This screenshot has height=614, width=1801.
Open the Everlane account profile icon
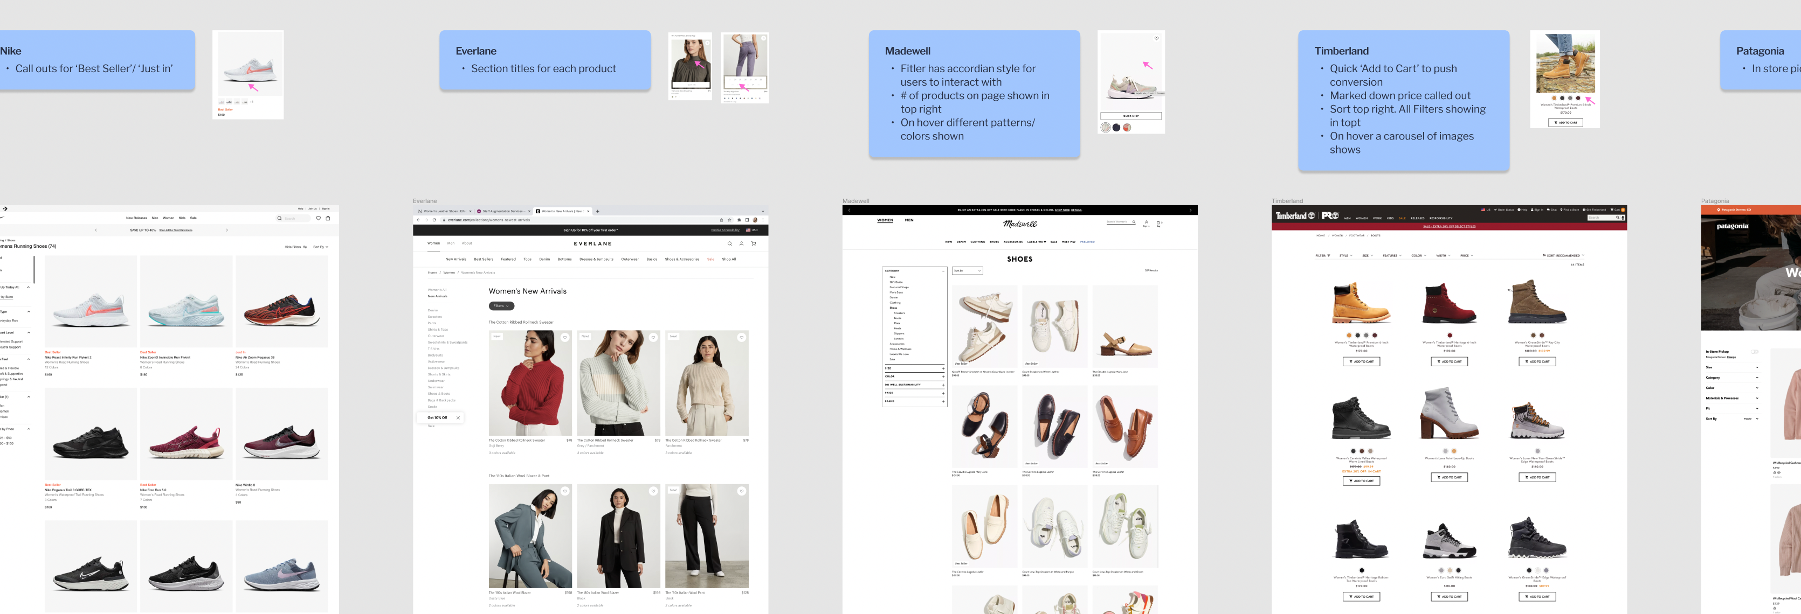click(741, 244)
